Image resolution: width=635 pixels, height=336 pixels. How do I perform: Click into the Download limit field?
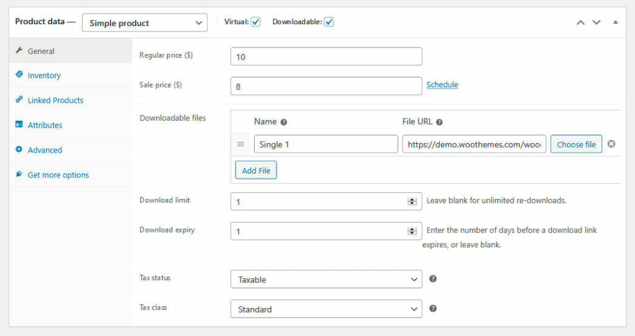326,201
